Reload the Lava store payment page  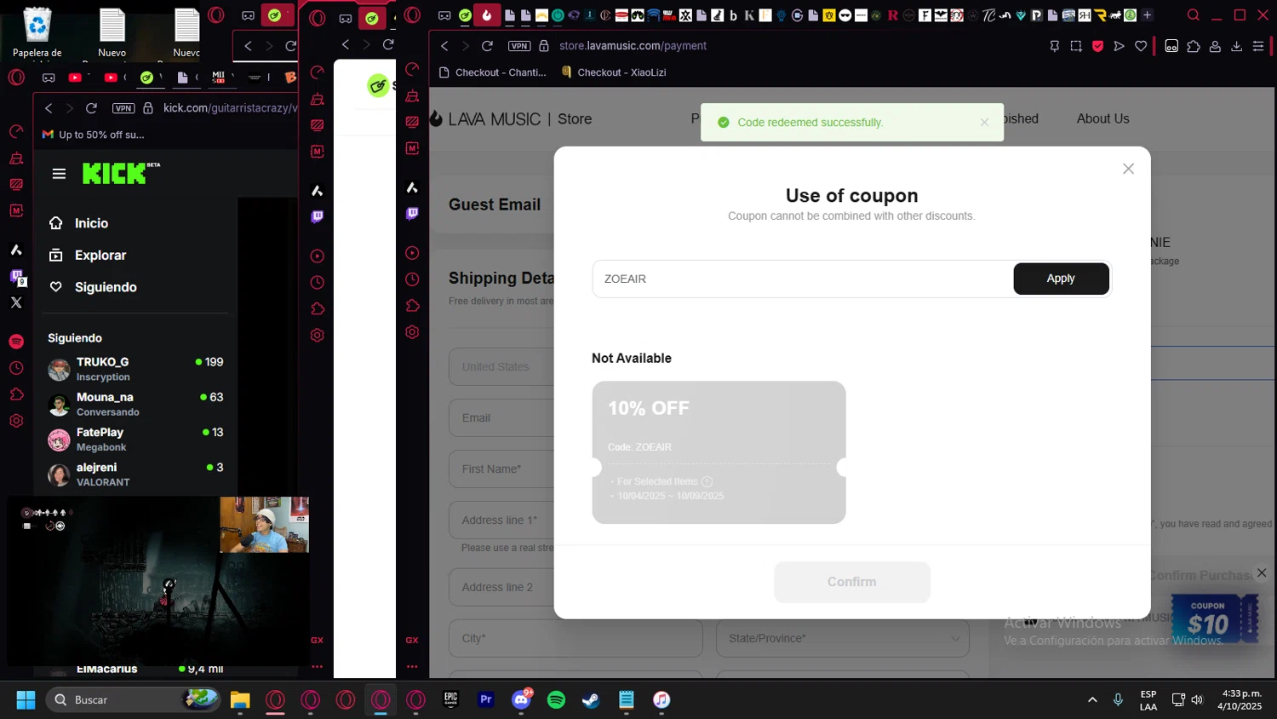click(487, 46)
